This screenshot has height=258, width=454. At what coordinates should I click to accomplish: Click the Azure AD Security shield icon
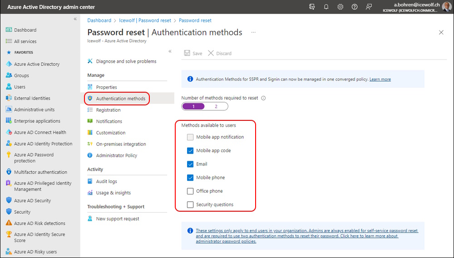coord(9,200)
